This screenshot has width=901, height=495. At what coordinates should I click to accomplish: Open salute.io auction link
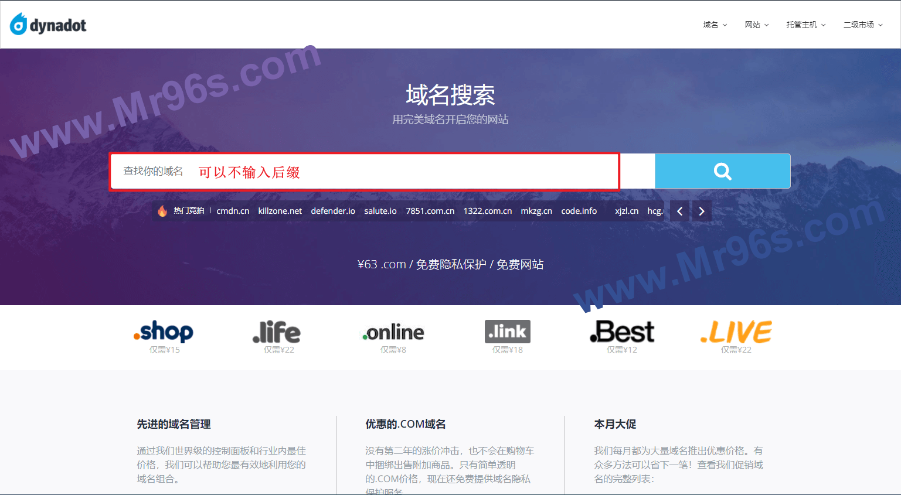380,211
